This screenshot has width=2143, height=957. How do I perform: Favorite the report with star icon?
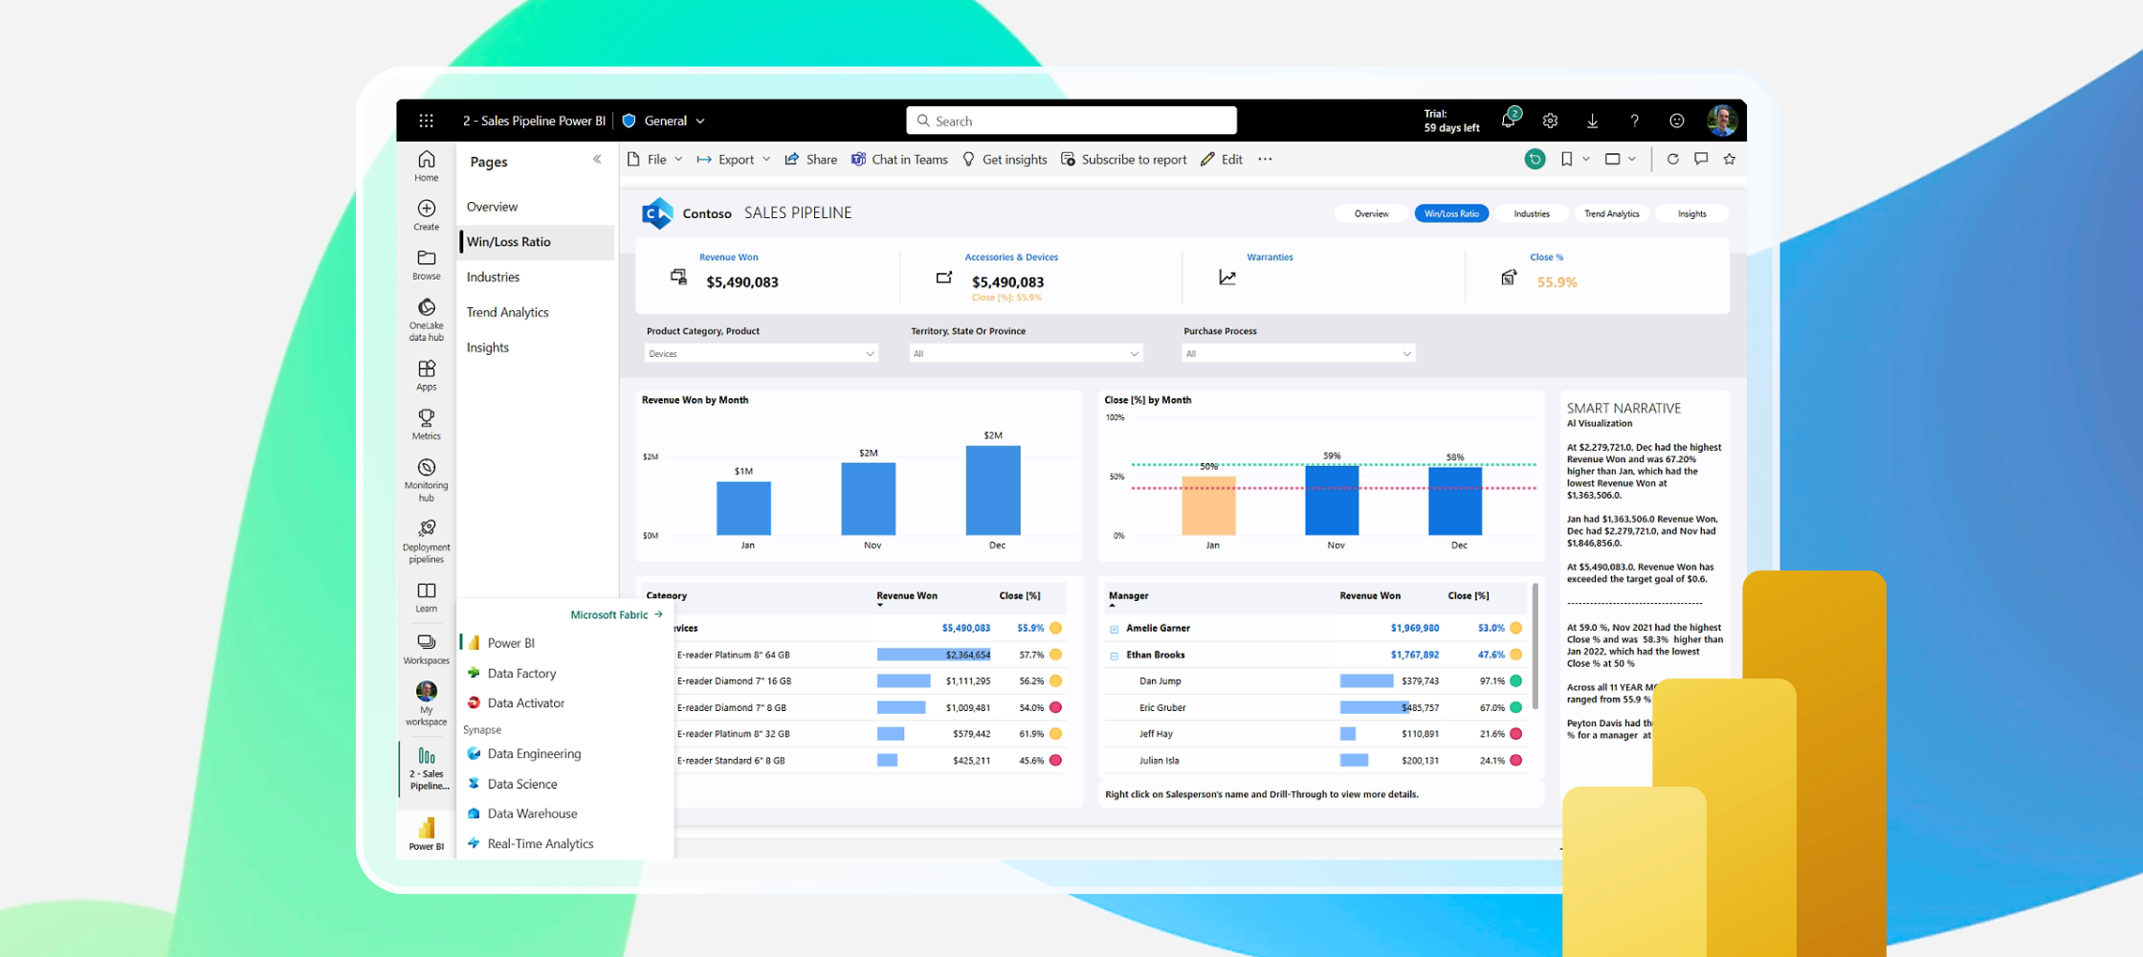coord(1729,160)
